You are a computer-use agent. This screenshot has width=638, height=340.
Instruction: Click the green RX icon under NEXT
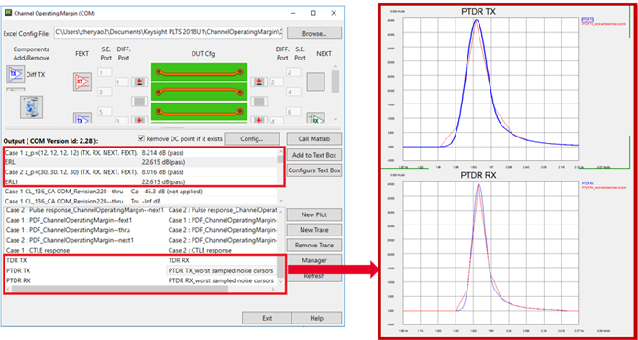click(x=315, y=118)
